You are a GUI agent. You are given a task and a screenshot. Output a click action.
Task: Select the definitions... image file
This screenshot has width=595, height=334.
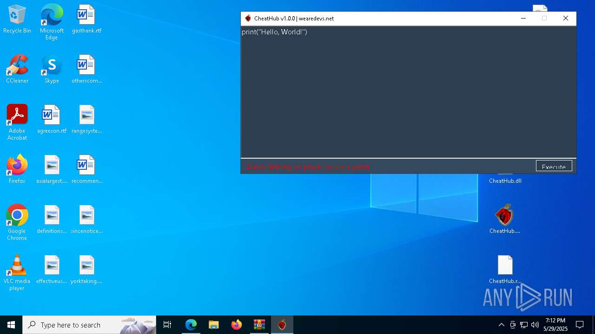pyautogui.click(x=52, y=220)
